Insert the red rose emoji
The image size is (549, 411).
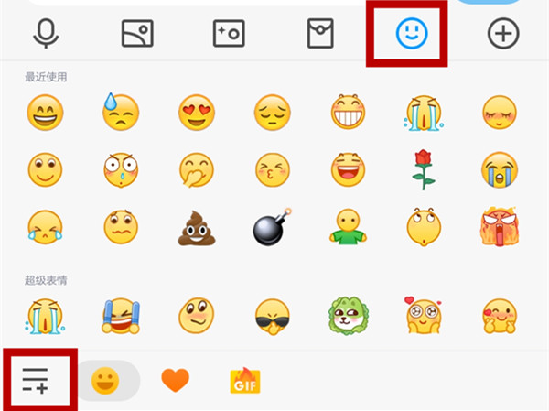tap(424, 170)
